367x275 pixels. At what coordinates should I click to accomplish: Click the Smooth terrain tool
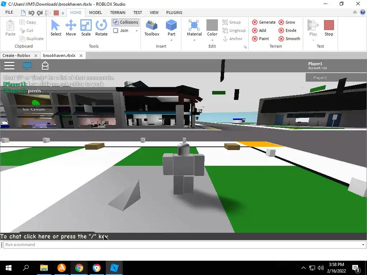[289, 39]
